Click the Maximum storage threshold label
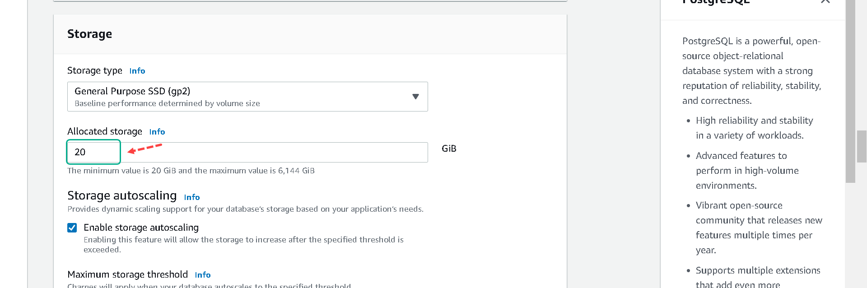The height and width of the screenshot is (288, 867). tap(127, 274)
